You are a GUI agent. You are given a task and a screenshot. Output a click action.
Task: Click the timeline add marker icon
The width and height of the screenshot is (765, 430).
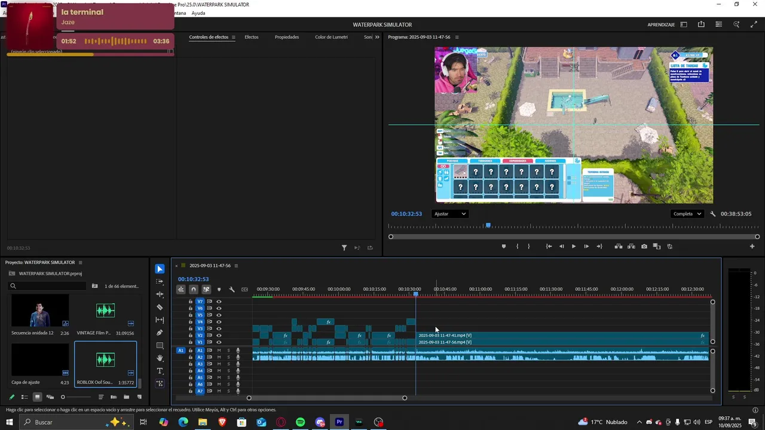click(219, 290)
